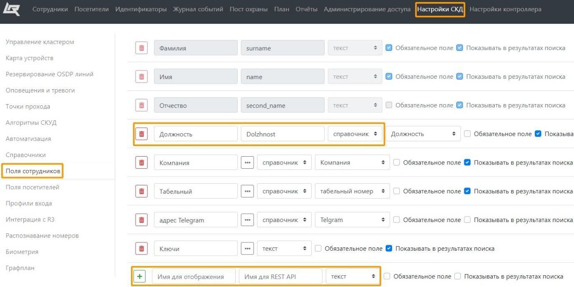Open Биометрия settings in sidebar
This screenshot has width=574, height=287.
coord(22,252)
